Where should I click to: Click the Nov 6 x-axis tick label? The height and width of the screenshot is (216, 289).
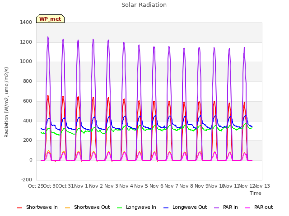coord(156,186)
